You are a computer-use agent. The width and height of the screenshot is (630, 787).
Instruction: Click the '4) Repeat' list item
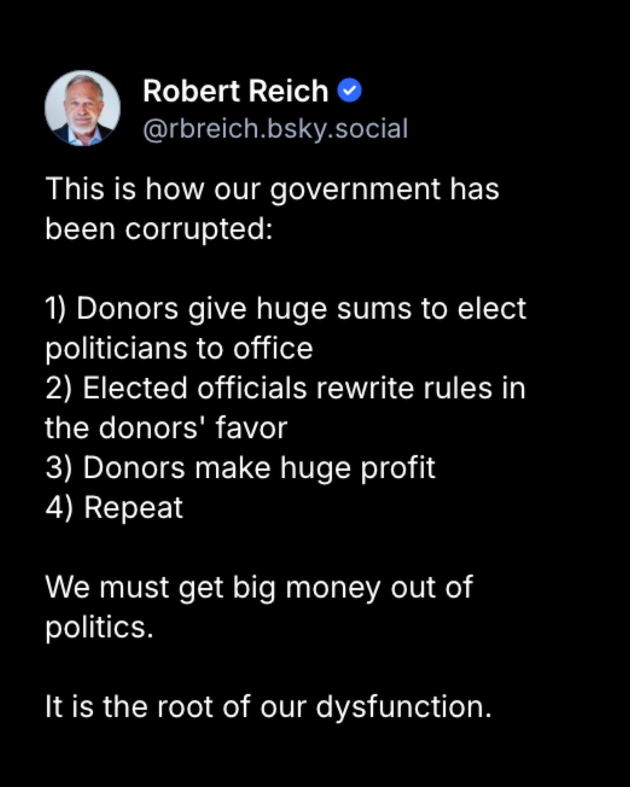point(114,508)
